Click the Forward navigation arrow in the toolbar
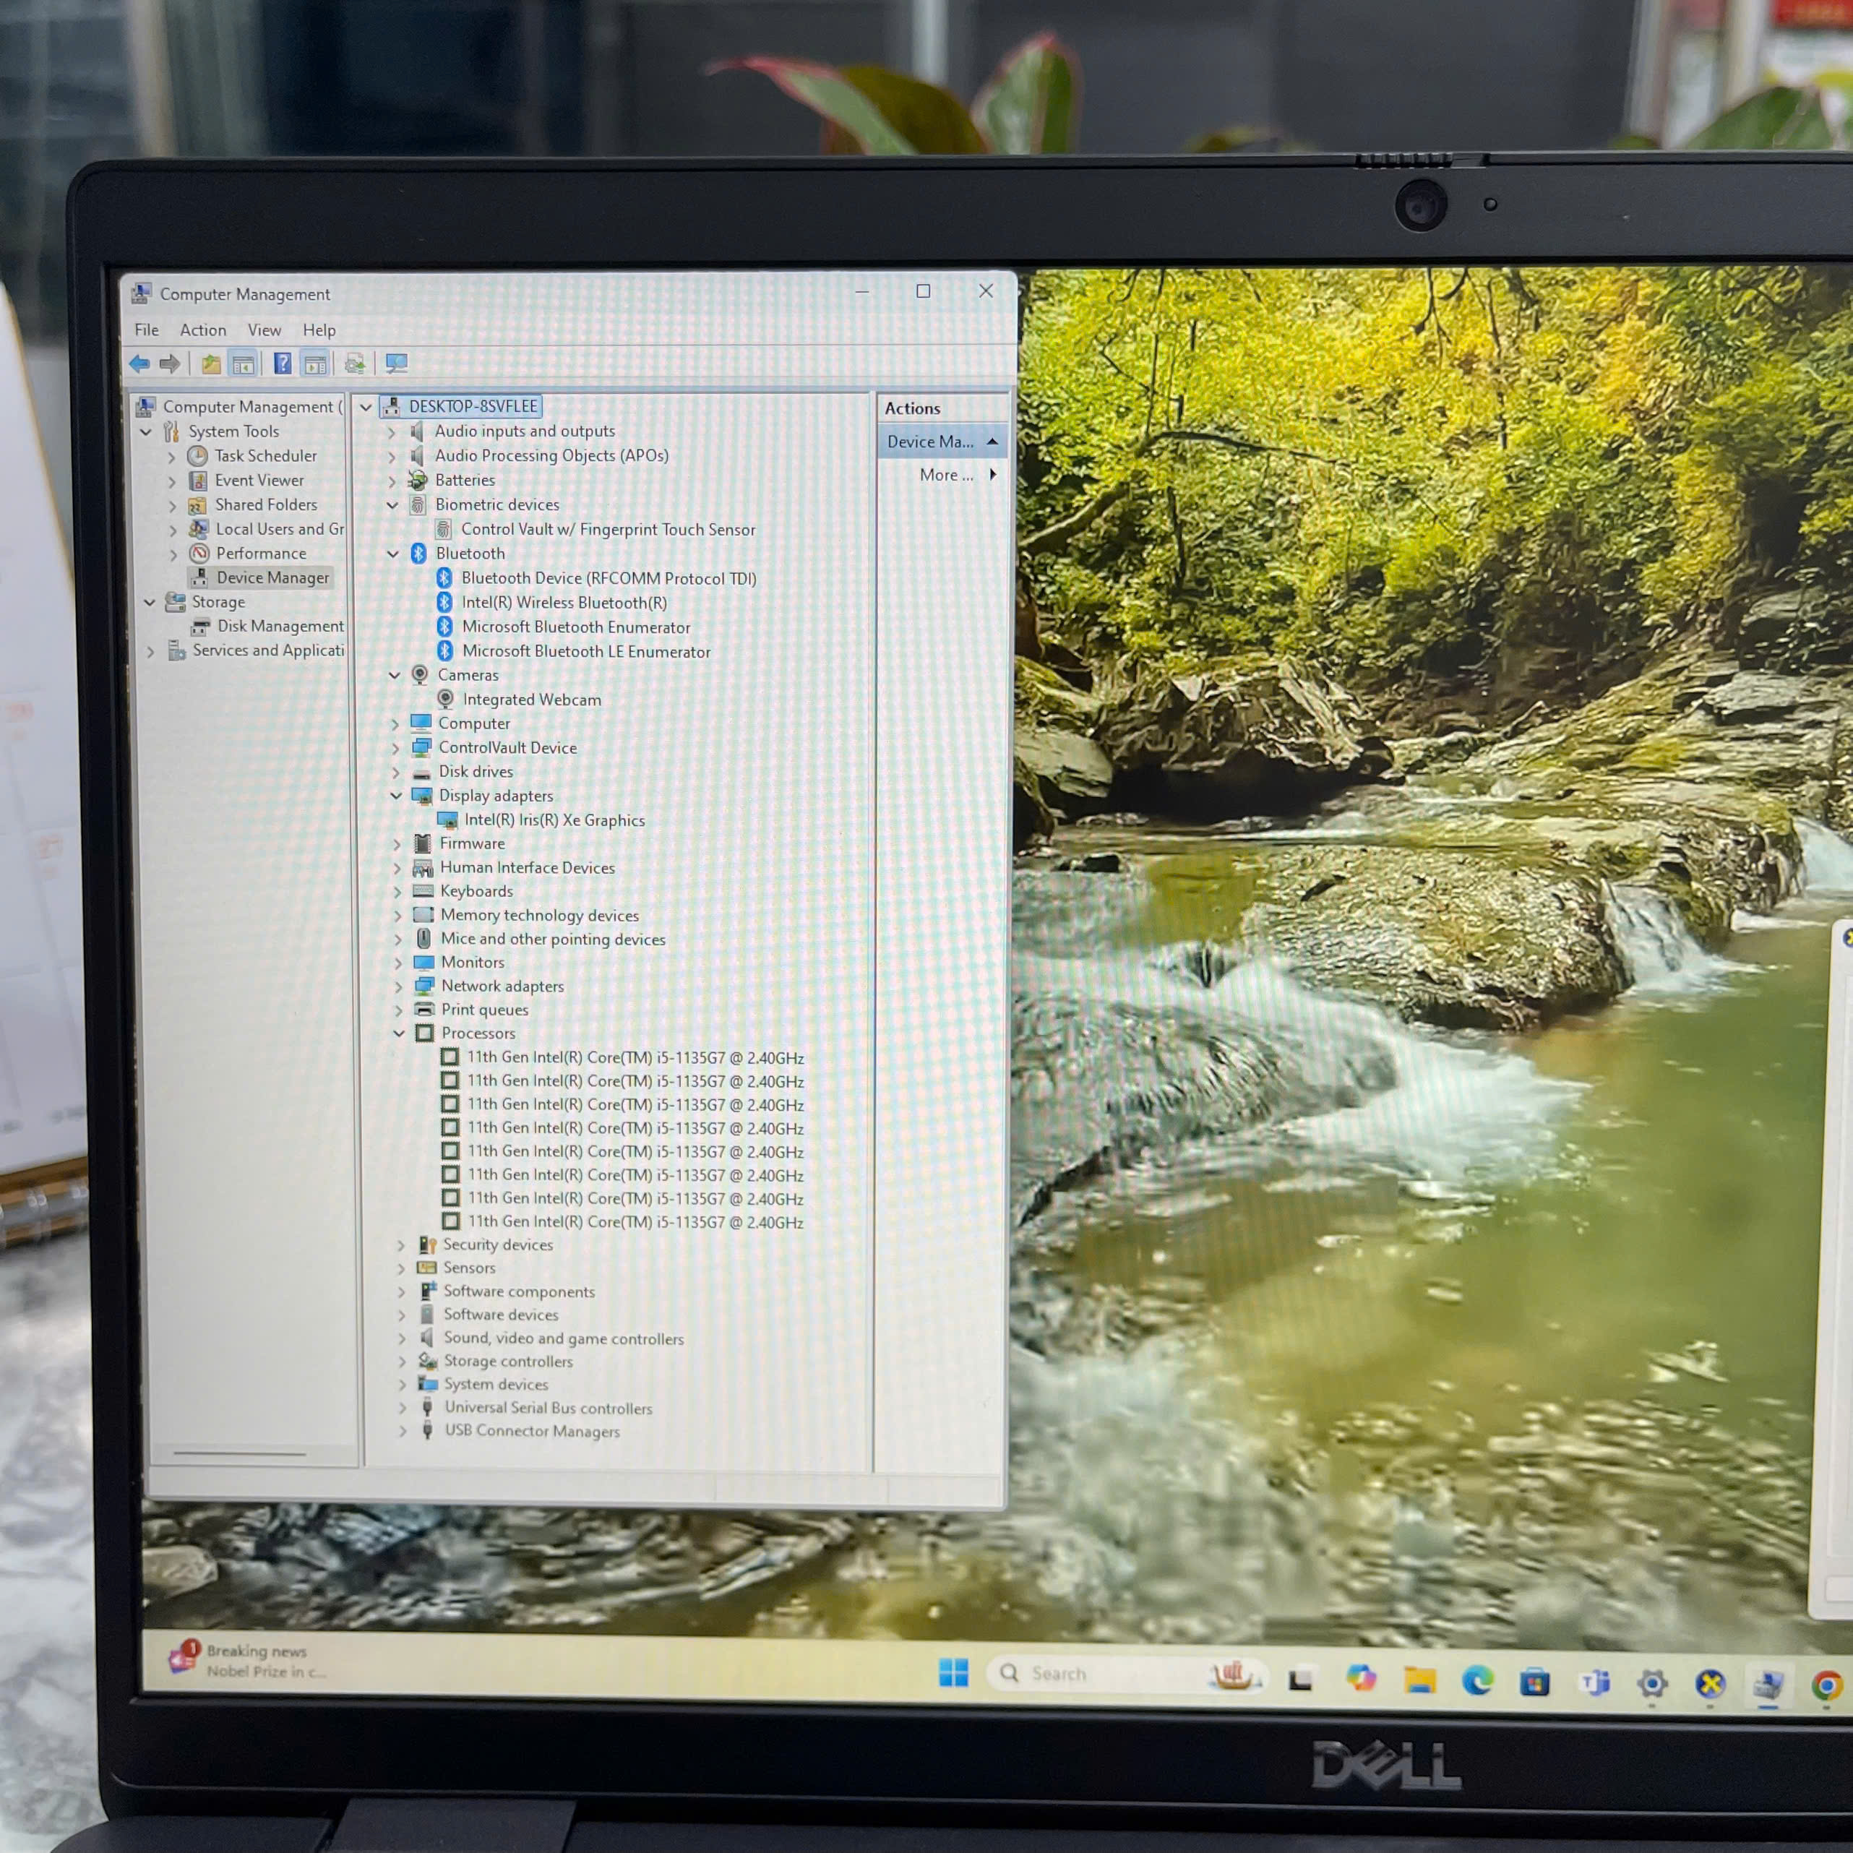Image resolution: width=1853 pixels, height=1853 pixels. (171, 364)
